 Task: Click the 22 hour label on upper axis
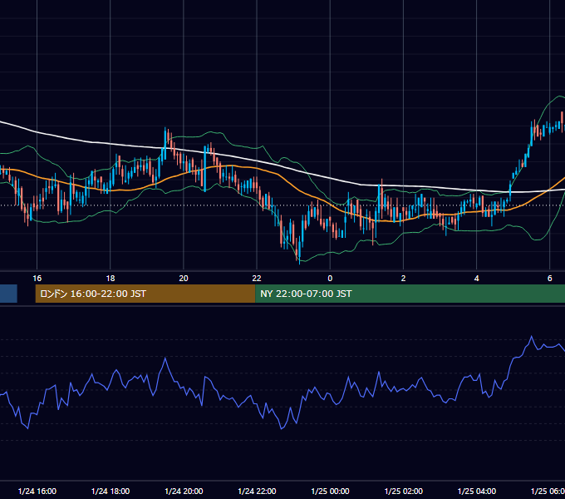[257, 279]
